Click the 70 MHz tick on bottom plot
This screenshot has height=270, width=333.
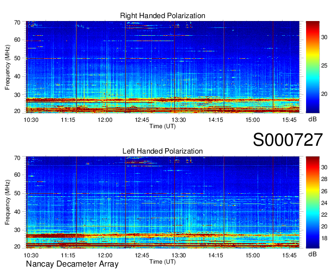pos(17,158)
